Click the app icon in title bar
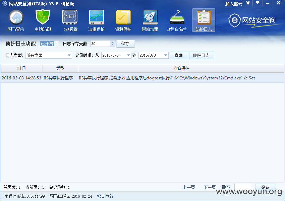Image resolution: width=285 pixels, height=201 pixels. click(x=4, y=3)
